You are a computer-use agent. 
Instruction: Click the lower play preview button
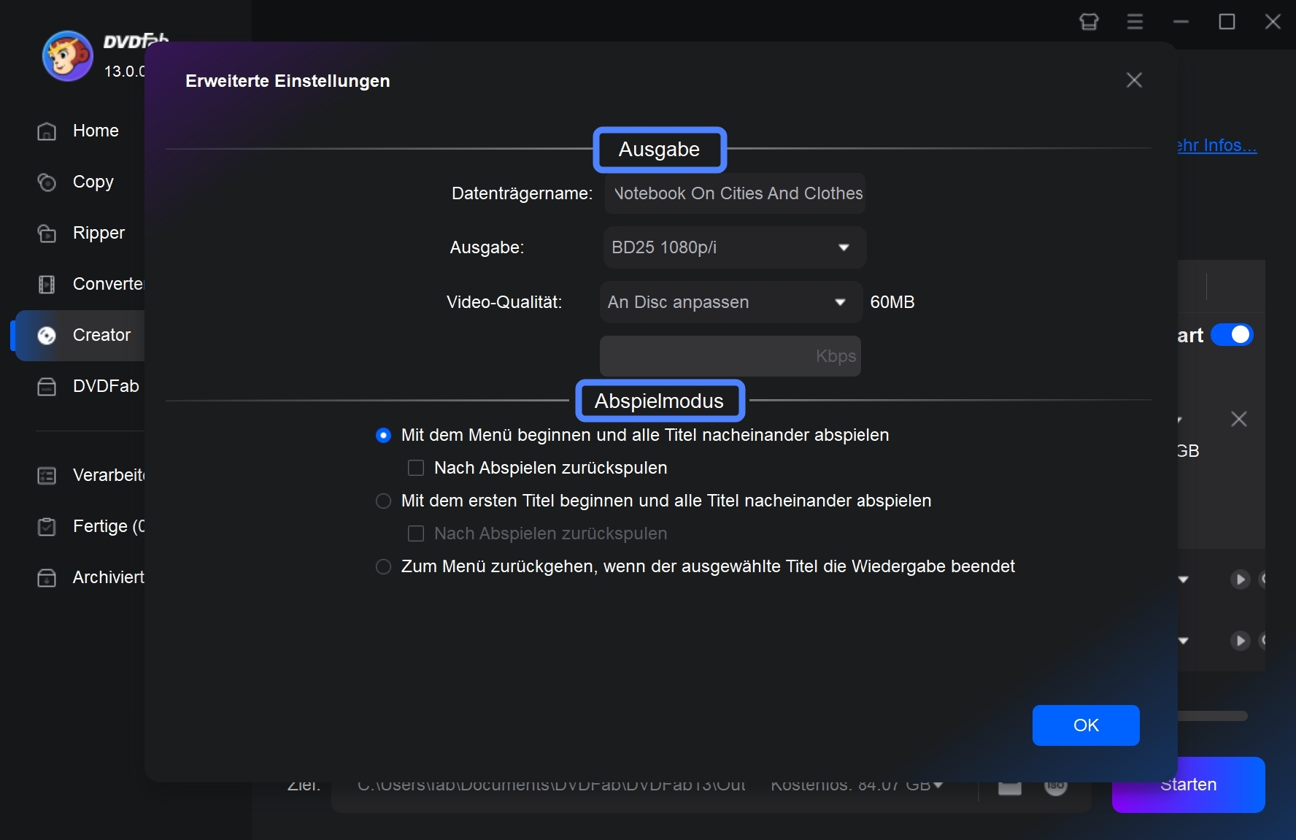click(1240, 641)
